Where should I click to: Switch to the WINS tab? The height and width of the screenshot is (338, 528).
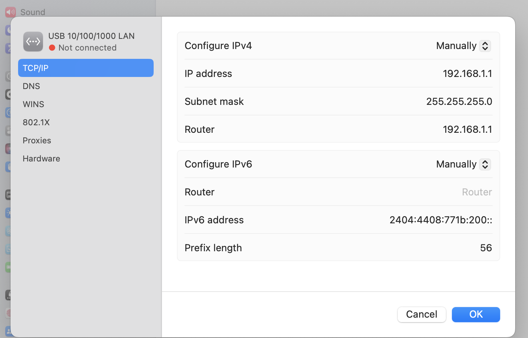(85, 104)
